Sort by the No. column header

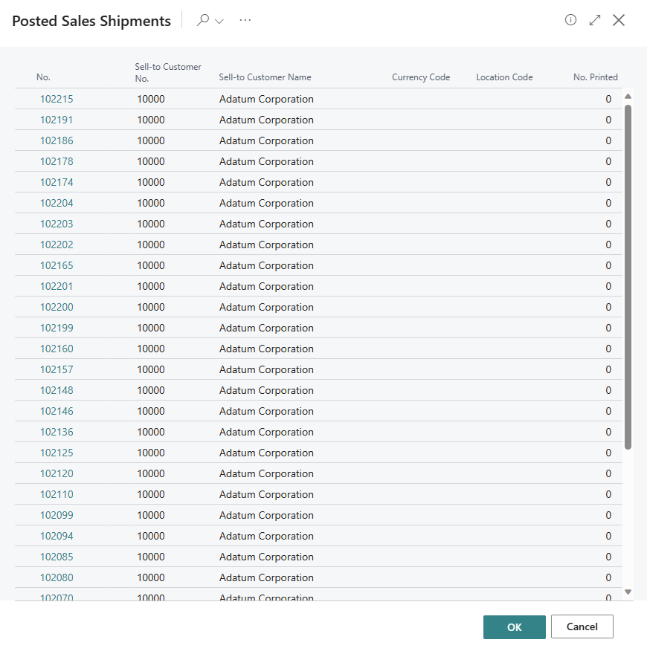pos(43,77)
